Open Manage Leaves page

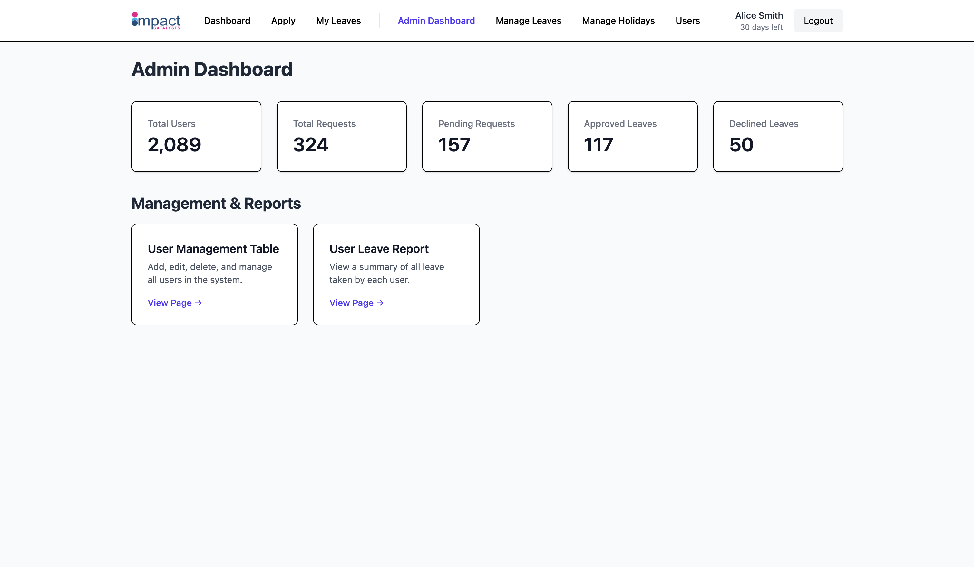click(x=528, y=21)
